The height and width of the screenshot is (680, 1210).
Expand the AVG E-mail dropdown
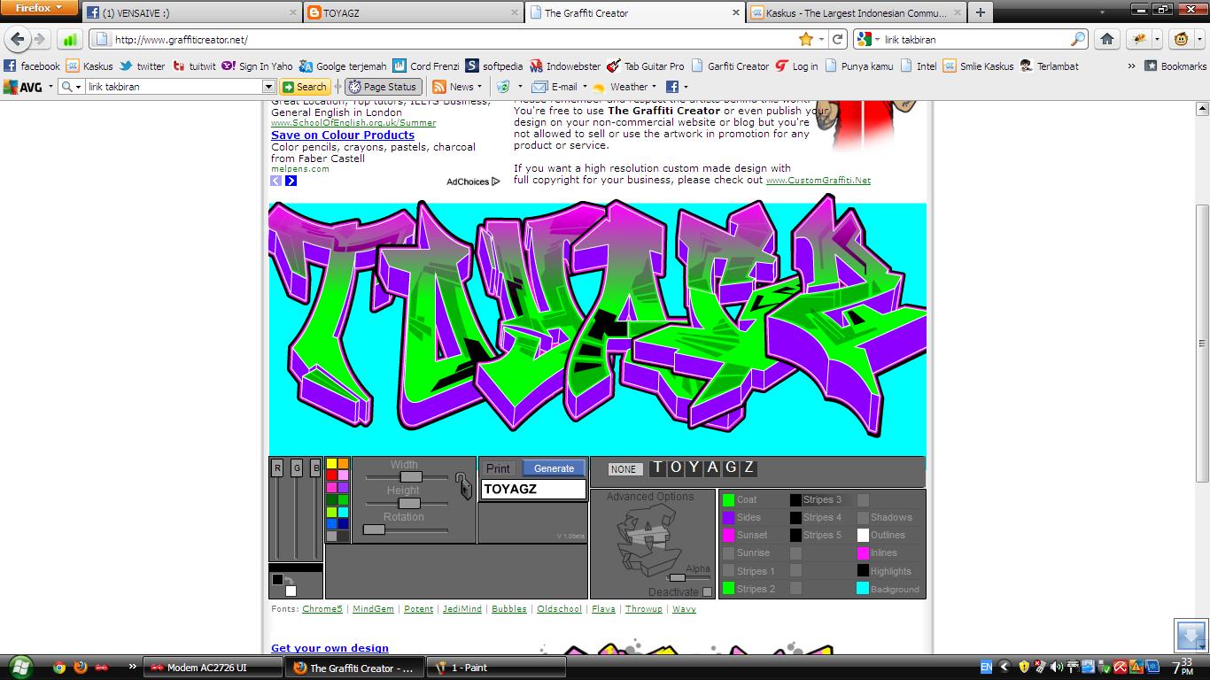(x=584, y=87)
